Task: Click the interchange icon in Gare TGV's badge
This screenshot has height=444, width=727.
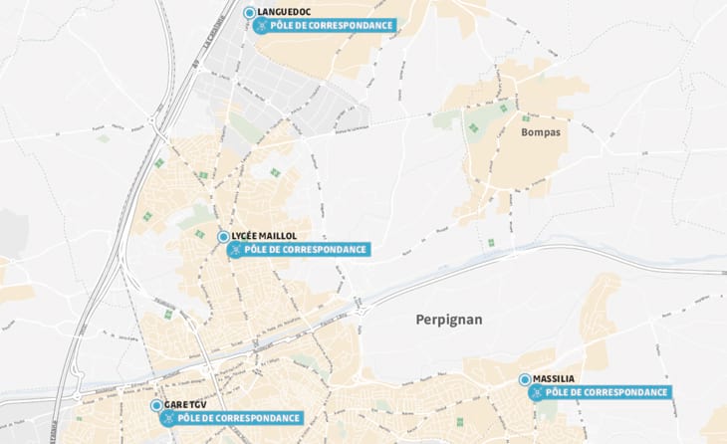Action: point(169,418)
